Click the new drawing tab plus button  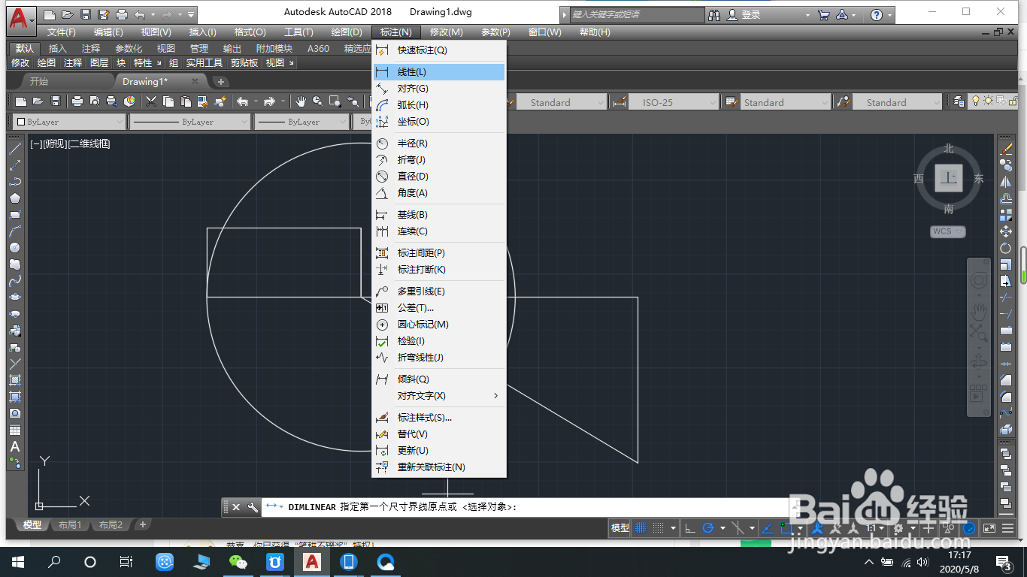pos(221,81)
